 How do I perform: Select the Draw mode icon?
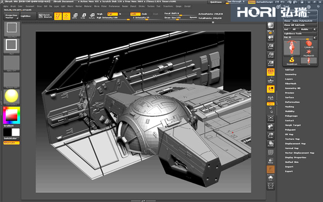point(66,16)
